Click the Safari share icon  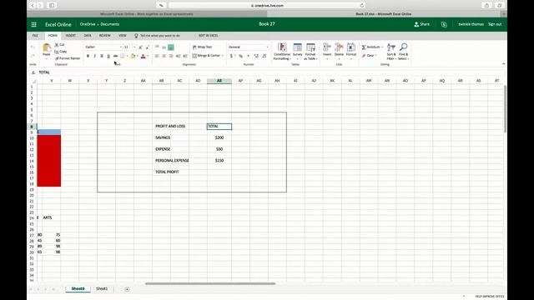coord(486,6)
